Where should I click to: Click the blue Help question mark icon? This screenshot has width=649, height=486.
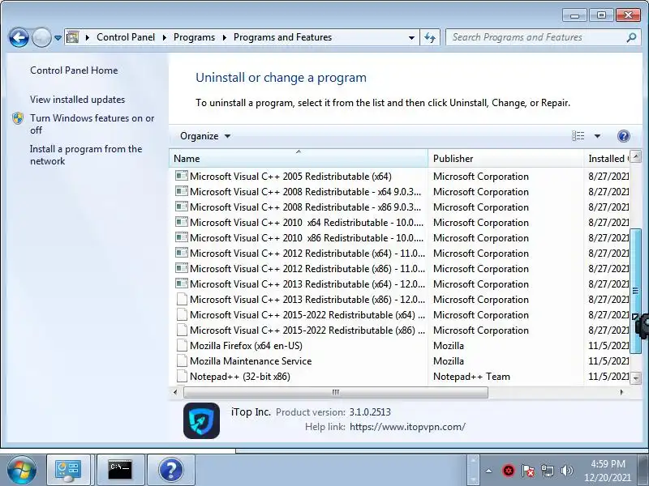623,136
